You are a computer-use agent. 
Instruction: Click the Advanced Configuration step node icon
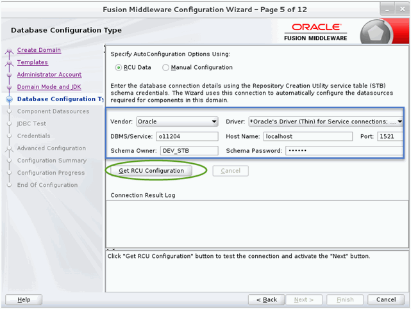click(x=10, y=149)
